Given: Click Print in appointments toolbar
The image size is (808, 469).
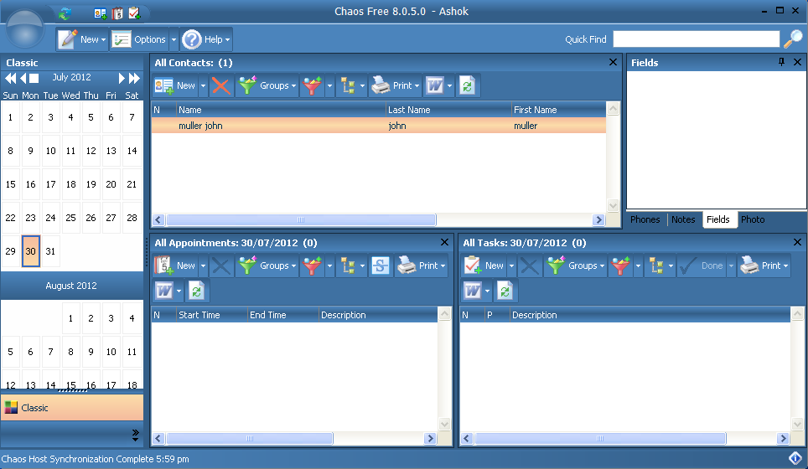Looking at the screenshot, I should [x=422, y=265].
